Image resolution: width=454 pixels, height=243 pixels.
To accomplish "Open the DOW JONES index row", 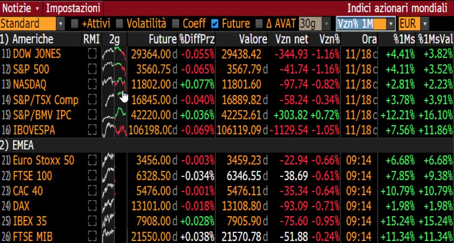I will pyautogui.click(x=227, y=54).
